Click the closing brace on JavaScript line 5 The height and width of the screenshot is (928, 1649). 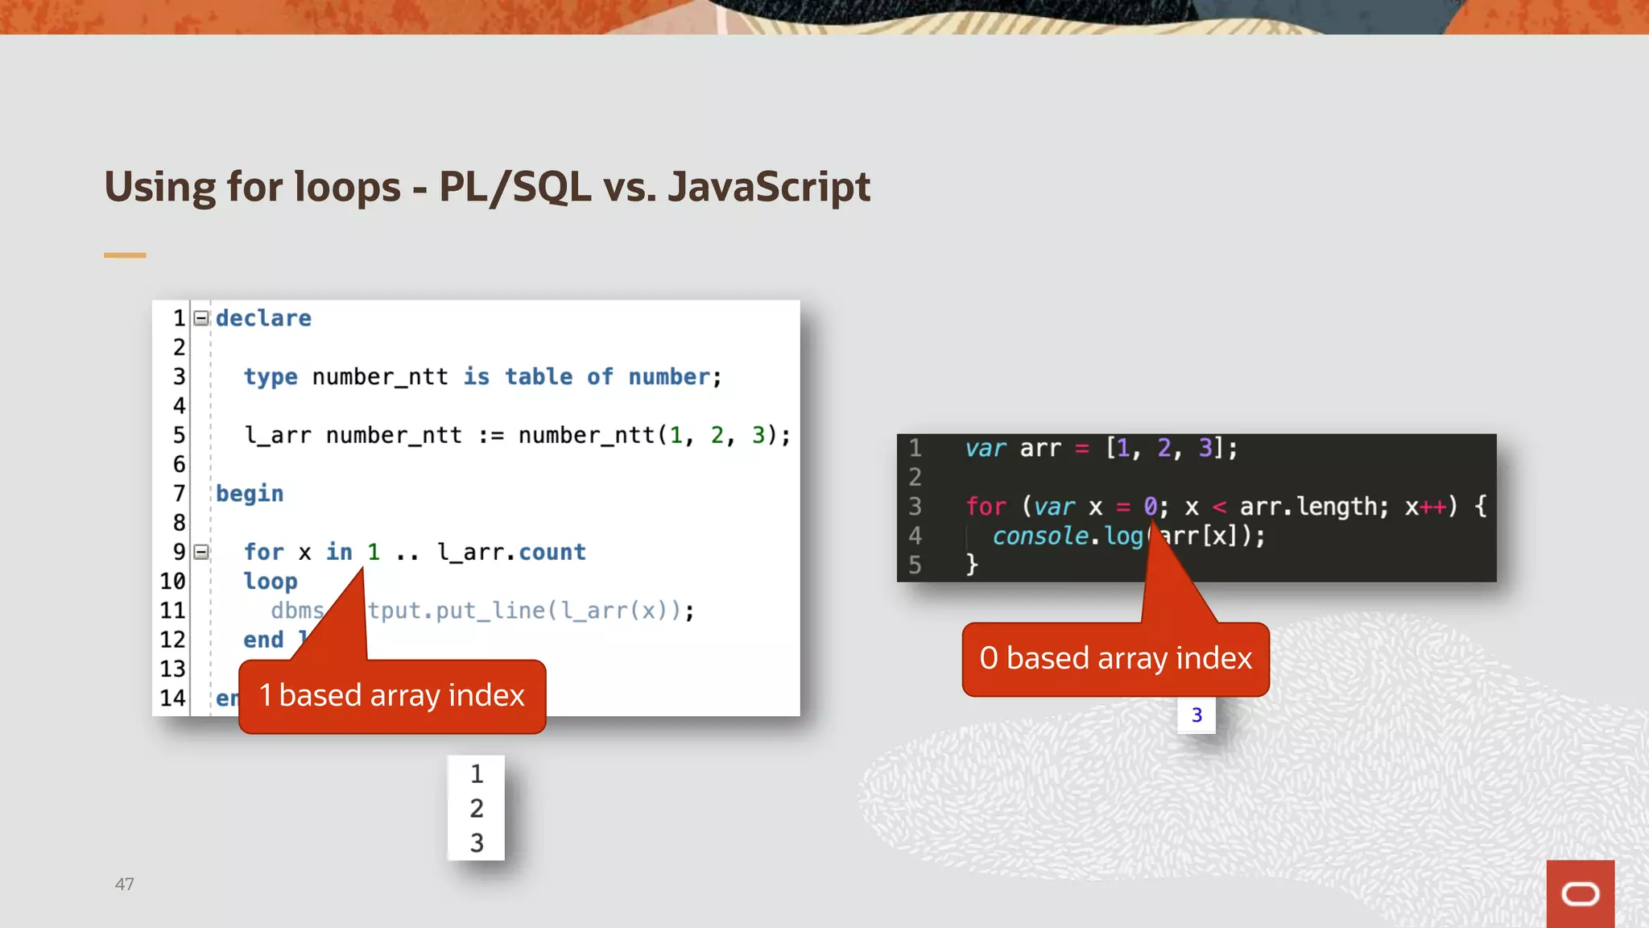click(x=972, y=565)
